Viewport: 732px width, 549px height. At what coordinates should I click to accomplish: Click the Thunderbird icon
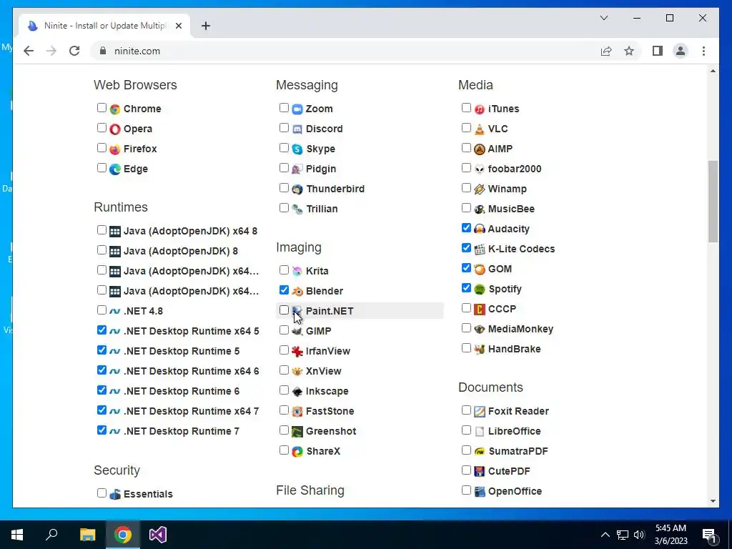click(297, 189)
